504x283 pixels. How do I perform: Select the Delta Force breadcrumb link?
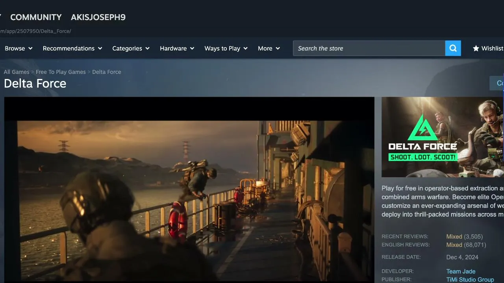click(107, 72)
